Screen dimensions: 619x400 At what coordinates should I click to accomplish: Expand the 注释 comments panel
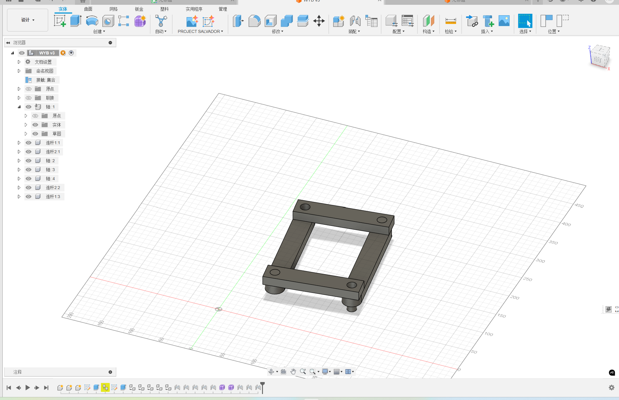[110, 372]
